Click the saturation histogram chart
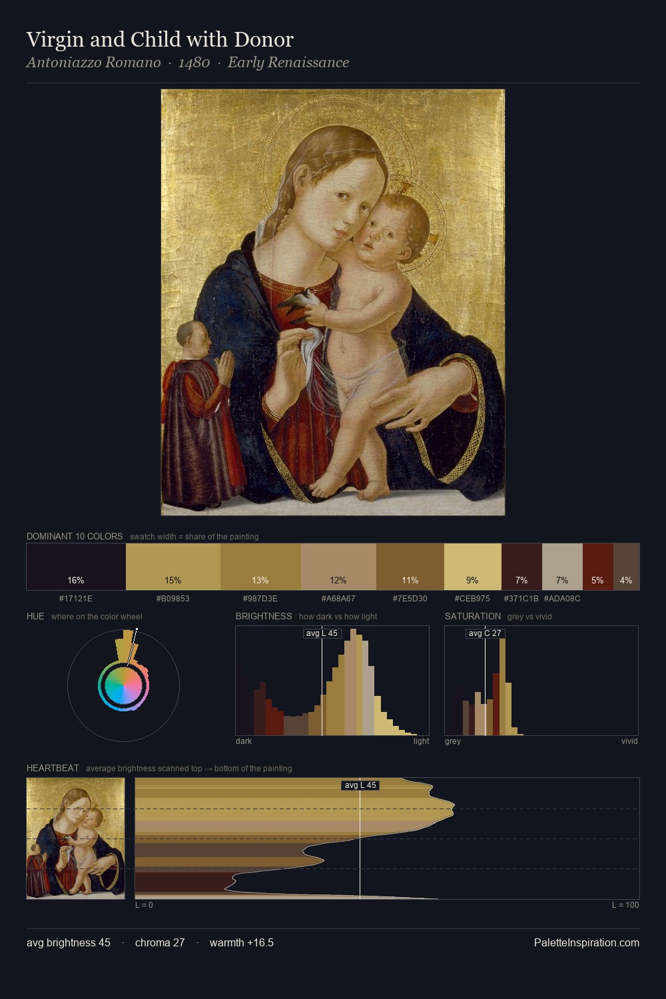666x999 pixels. [541, 681]
